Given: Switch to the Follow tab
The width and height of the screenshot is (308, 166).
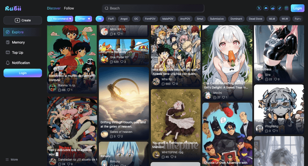Looking at the screenshot, I should click(69, 8).
